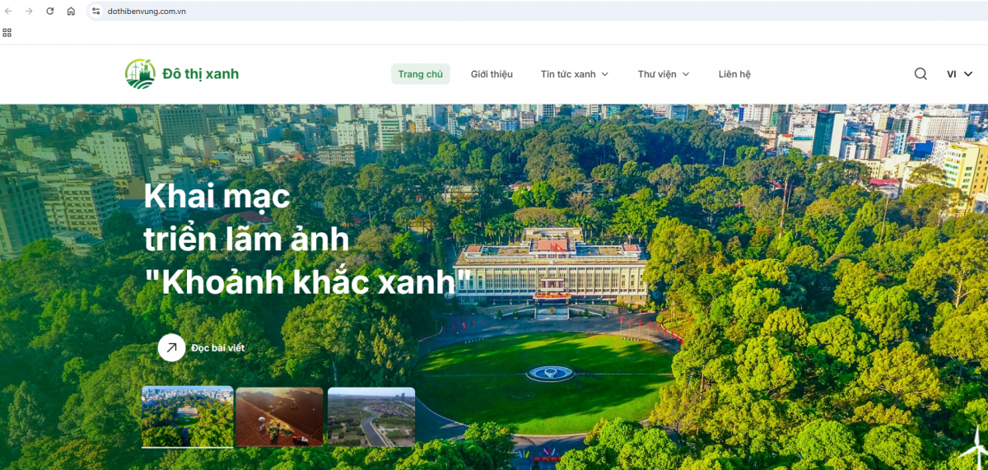Image resolution: width=988 pixels, height=470 pixels.
Task: Reload the page with the refresh icon
Action: [50, 11]
